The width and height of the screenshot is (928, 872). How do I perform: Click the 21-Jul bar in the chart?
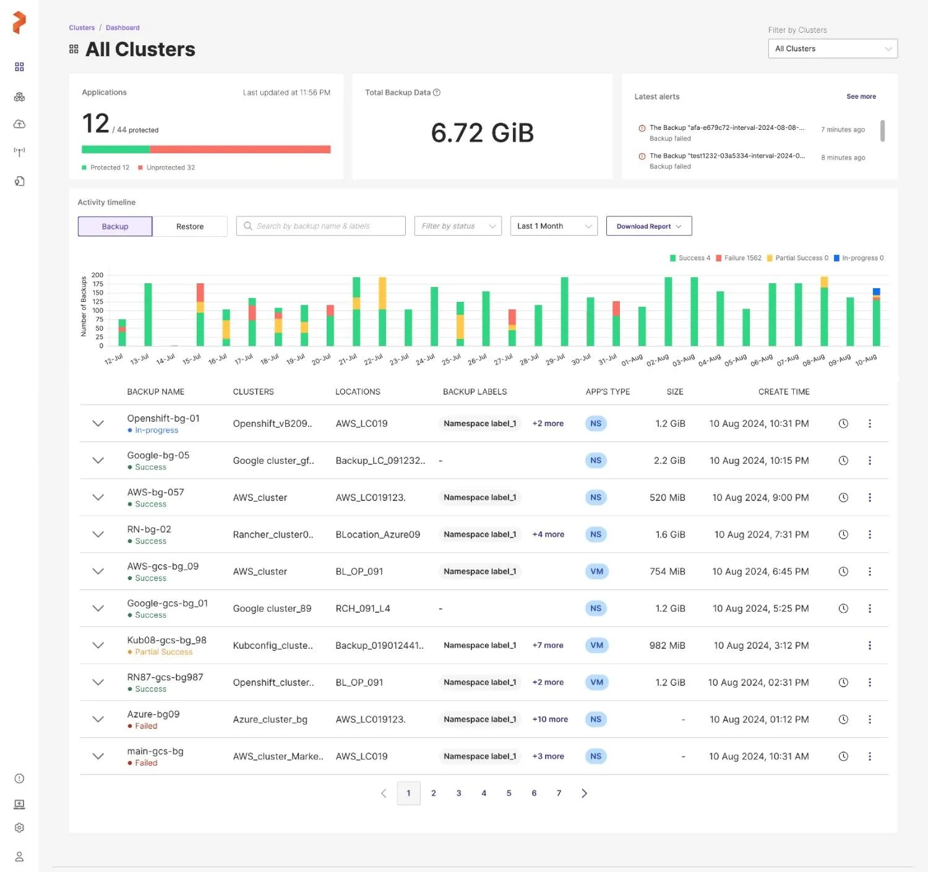click(x=356, y=312)
